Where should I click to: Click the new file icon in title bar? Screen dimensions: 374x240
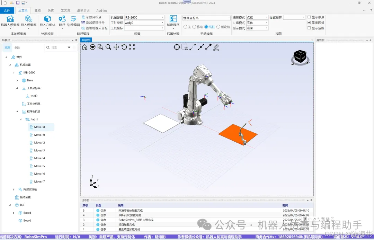click(x=5, y=3)
